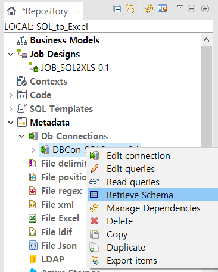Screen dimensions: 218x272
Task: Click the Collapse All icon in Repository toolbar
Action: coord(117,9)
